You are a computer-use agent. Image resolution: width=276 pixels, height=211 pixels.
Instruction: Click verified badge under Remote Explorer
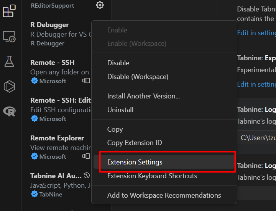(x=34, y=156)
